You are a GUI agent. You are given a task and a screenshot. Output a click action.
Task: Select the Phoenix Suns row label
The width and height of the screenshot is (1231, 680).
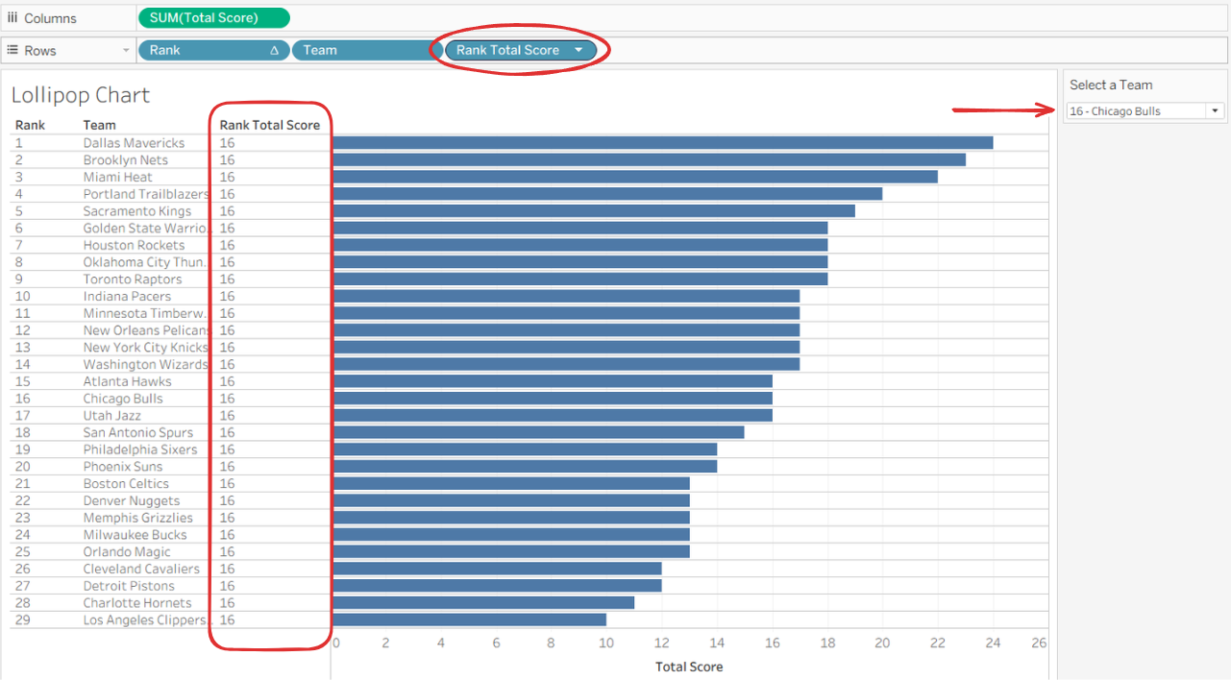[x=123, y=467]
